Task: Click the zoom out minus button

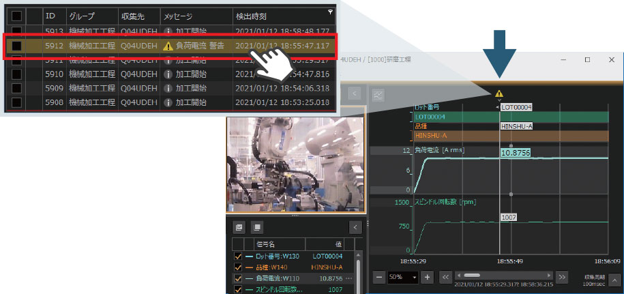Action: pos(378,277)
